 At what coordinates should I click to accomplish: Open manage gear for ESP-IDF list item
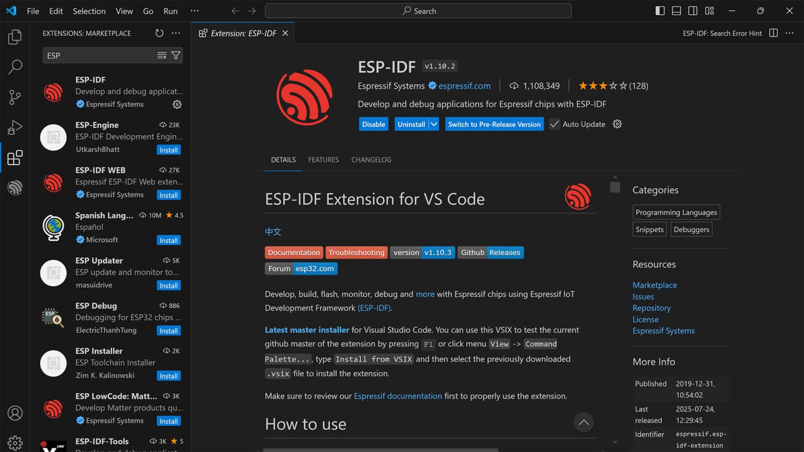click(177, 105)
